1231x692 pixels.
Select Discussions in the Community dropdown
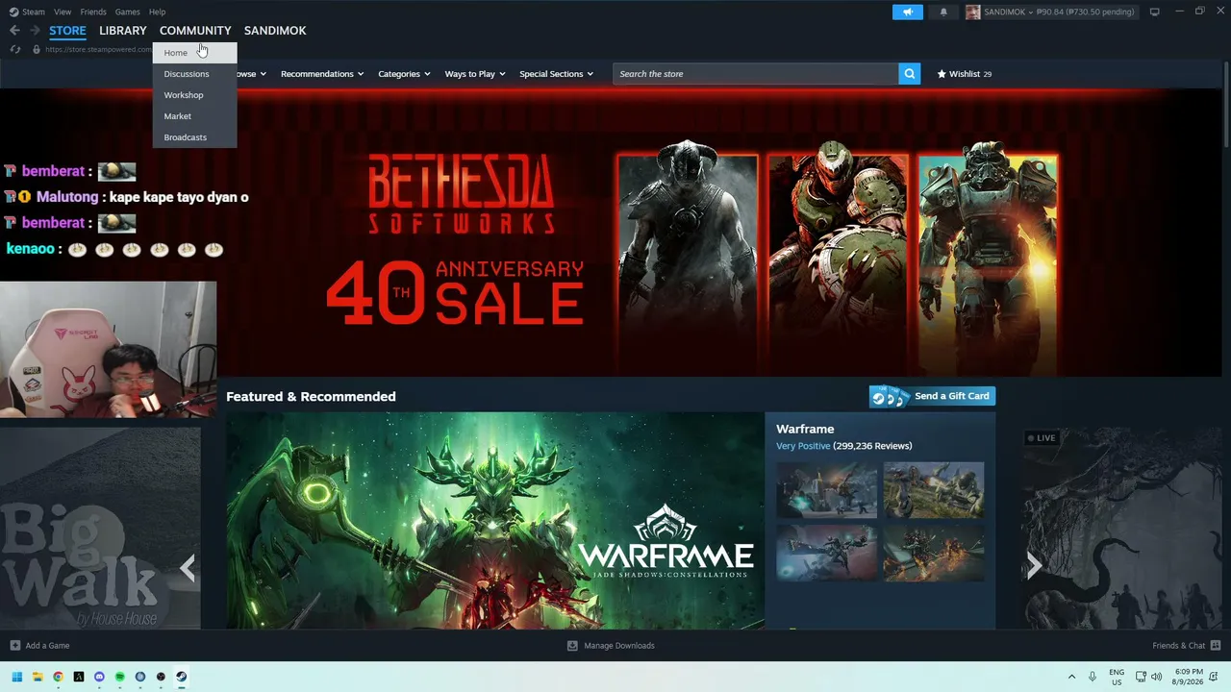(x=194, y=74)
